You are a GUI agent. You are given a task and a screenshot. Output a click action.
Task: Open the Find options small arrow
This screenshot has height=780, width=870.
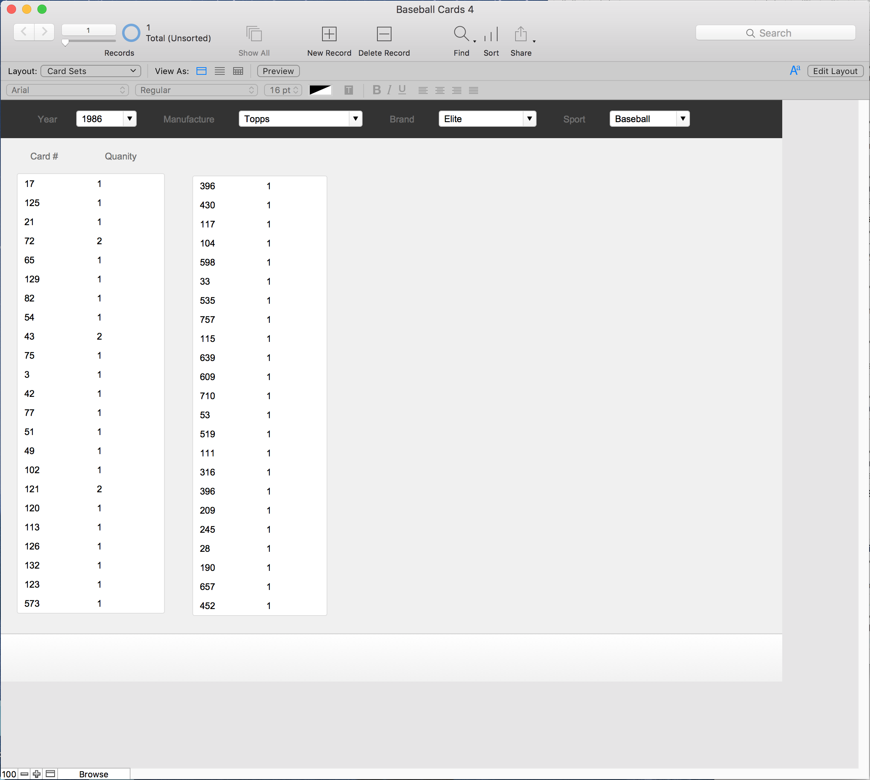[x=474, y=42]
